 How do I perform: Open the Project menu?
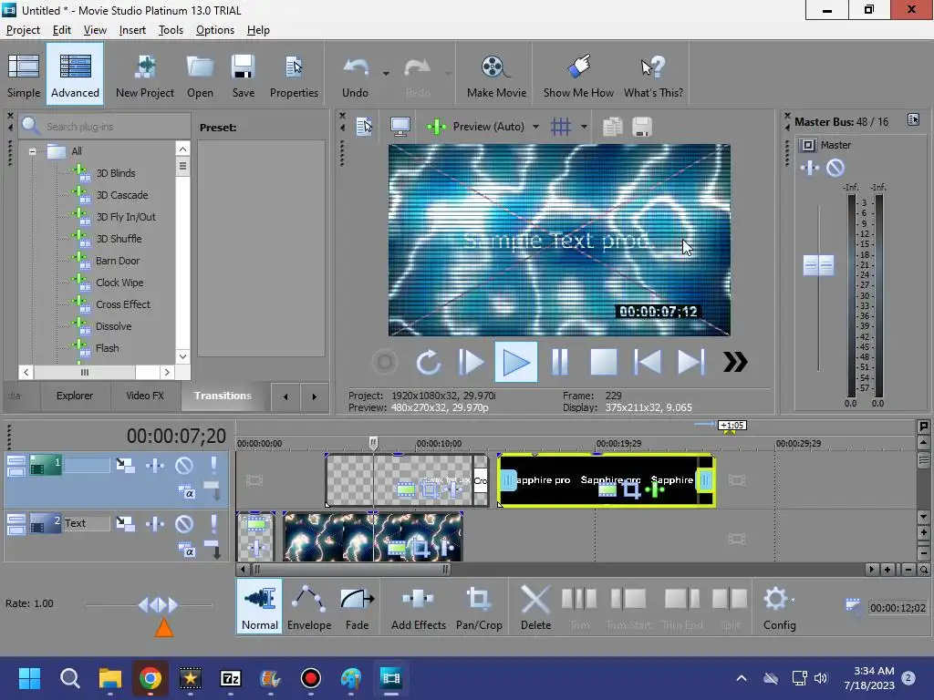point(23,30)
